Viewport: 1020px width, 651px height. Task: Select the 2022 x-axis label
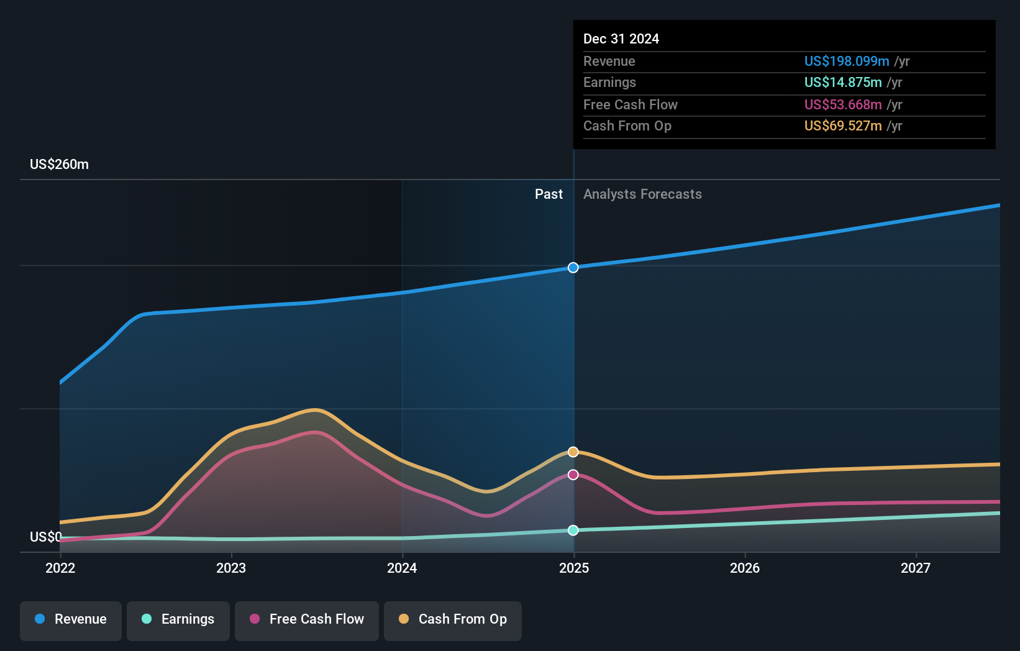[x=60, y=568]
